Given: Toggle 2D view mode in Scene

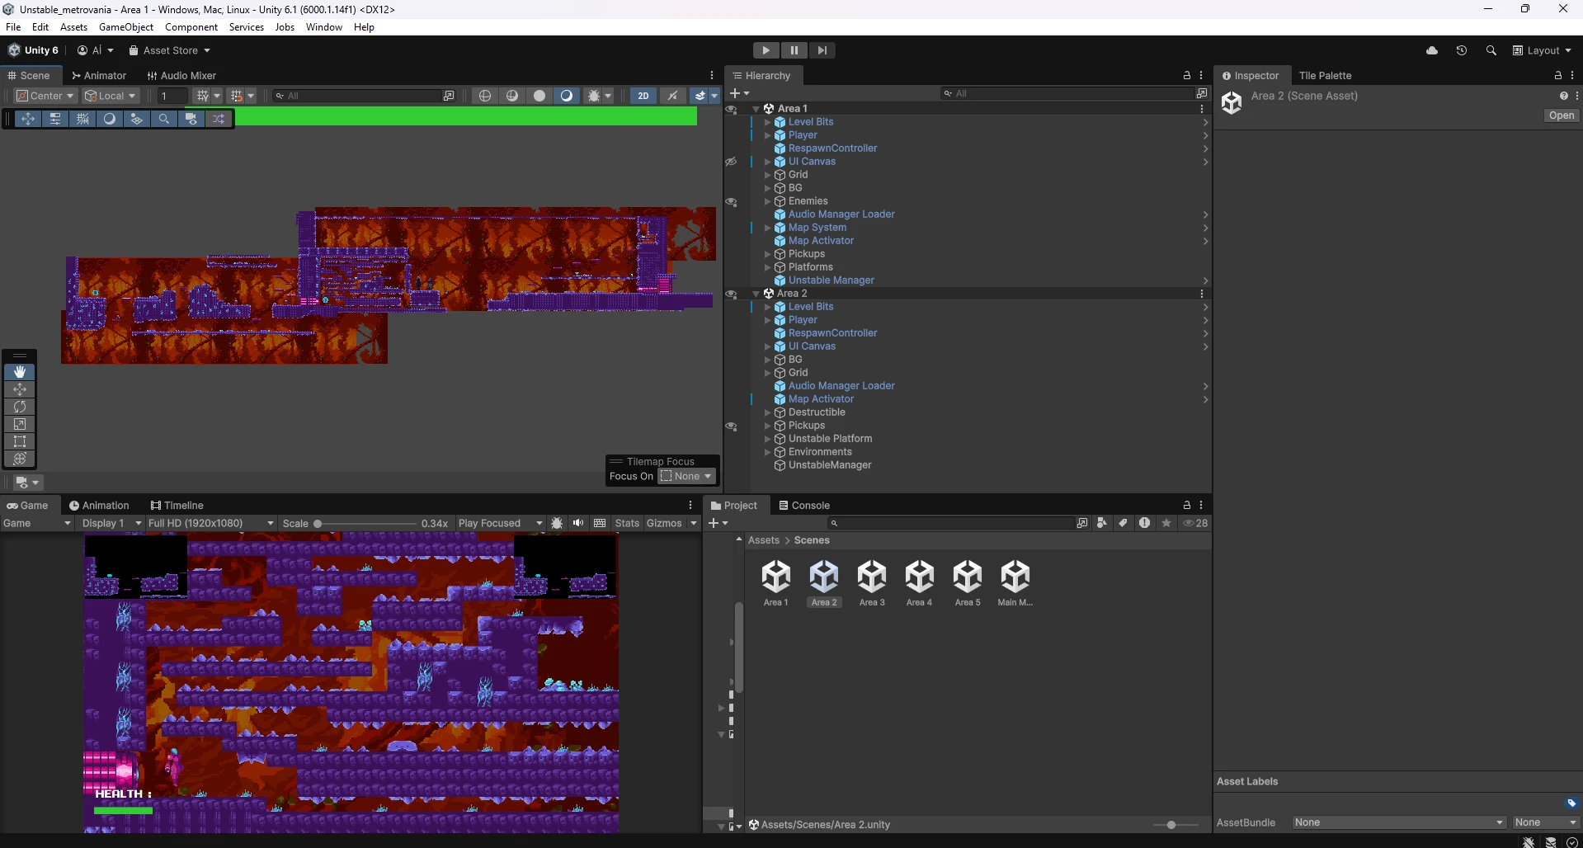Looking at the screenshot, I should [x=643, y=96].
